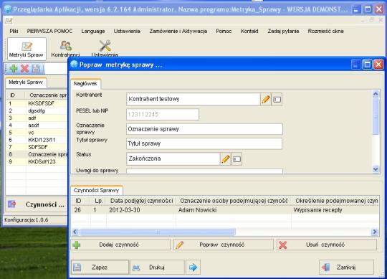Click the Oznaczenie osoby podejmującej column header
The height and width of the screenshot is (279, 387).
(234, 201)
